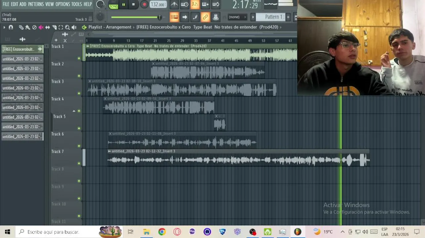Toggle wait for input icon
Image resolution: width=425 pixels, height=238 pixels.
pos(184,5)
